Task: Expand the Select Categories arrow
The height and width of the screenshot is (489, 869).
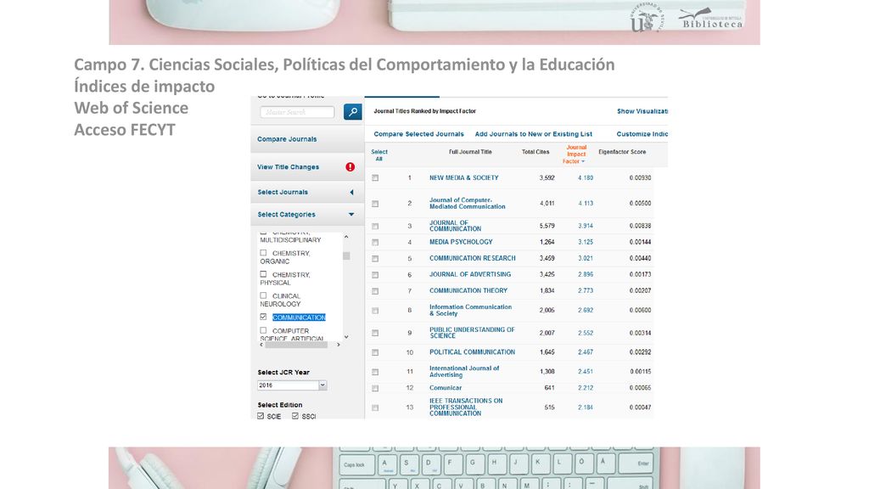Action: pos(350,215)
